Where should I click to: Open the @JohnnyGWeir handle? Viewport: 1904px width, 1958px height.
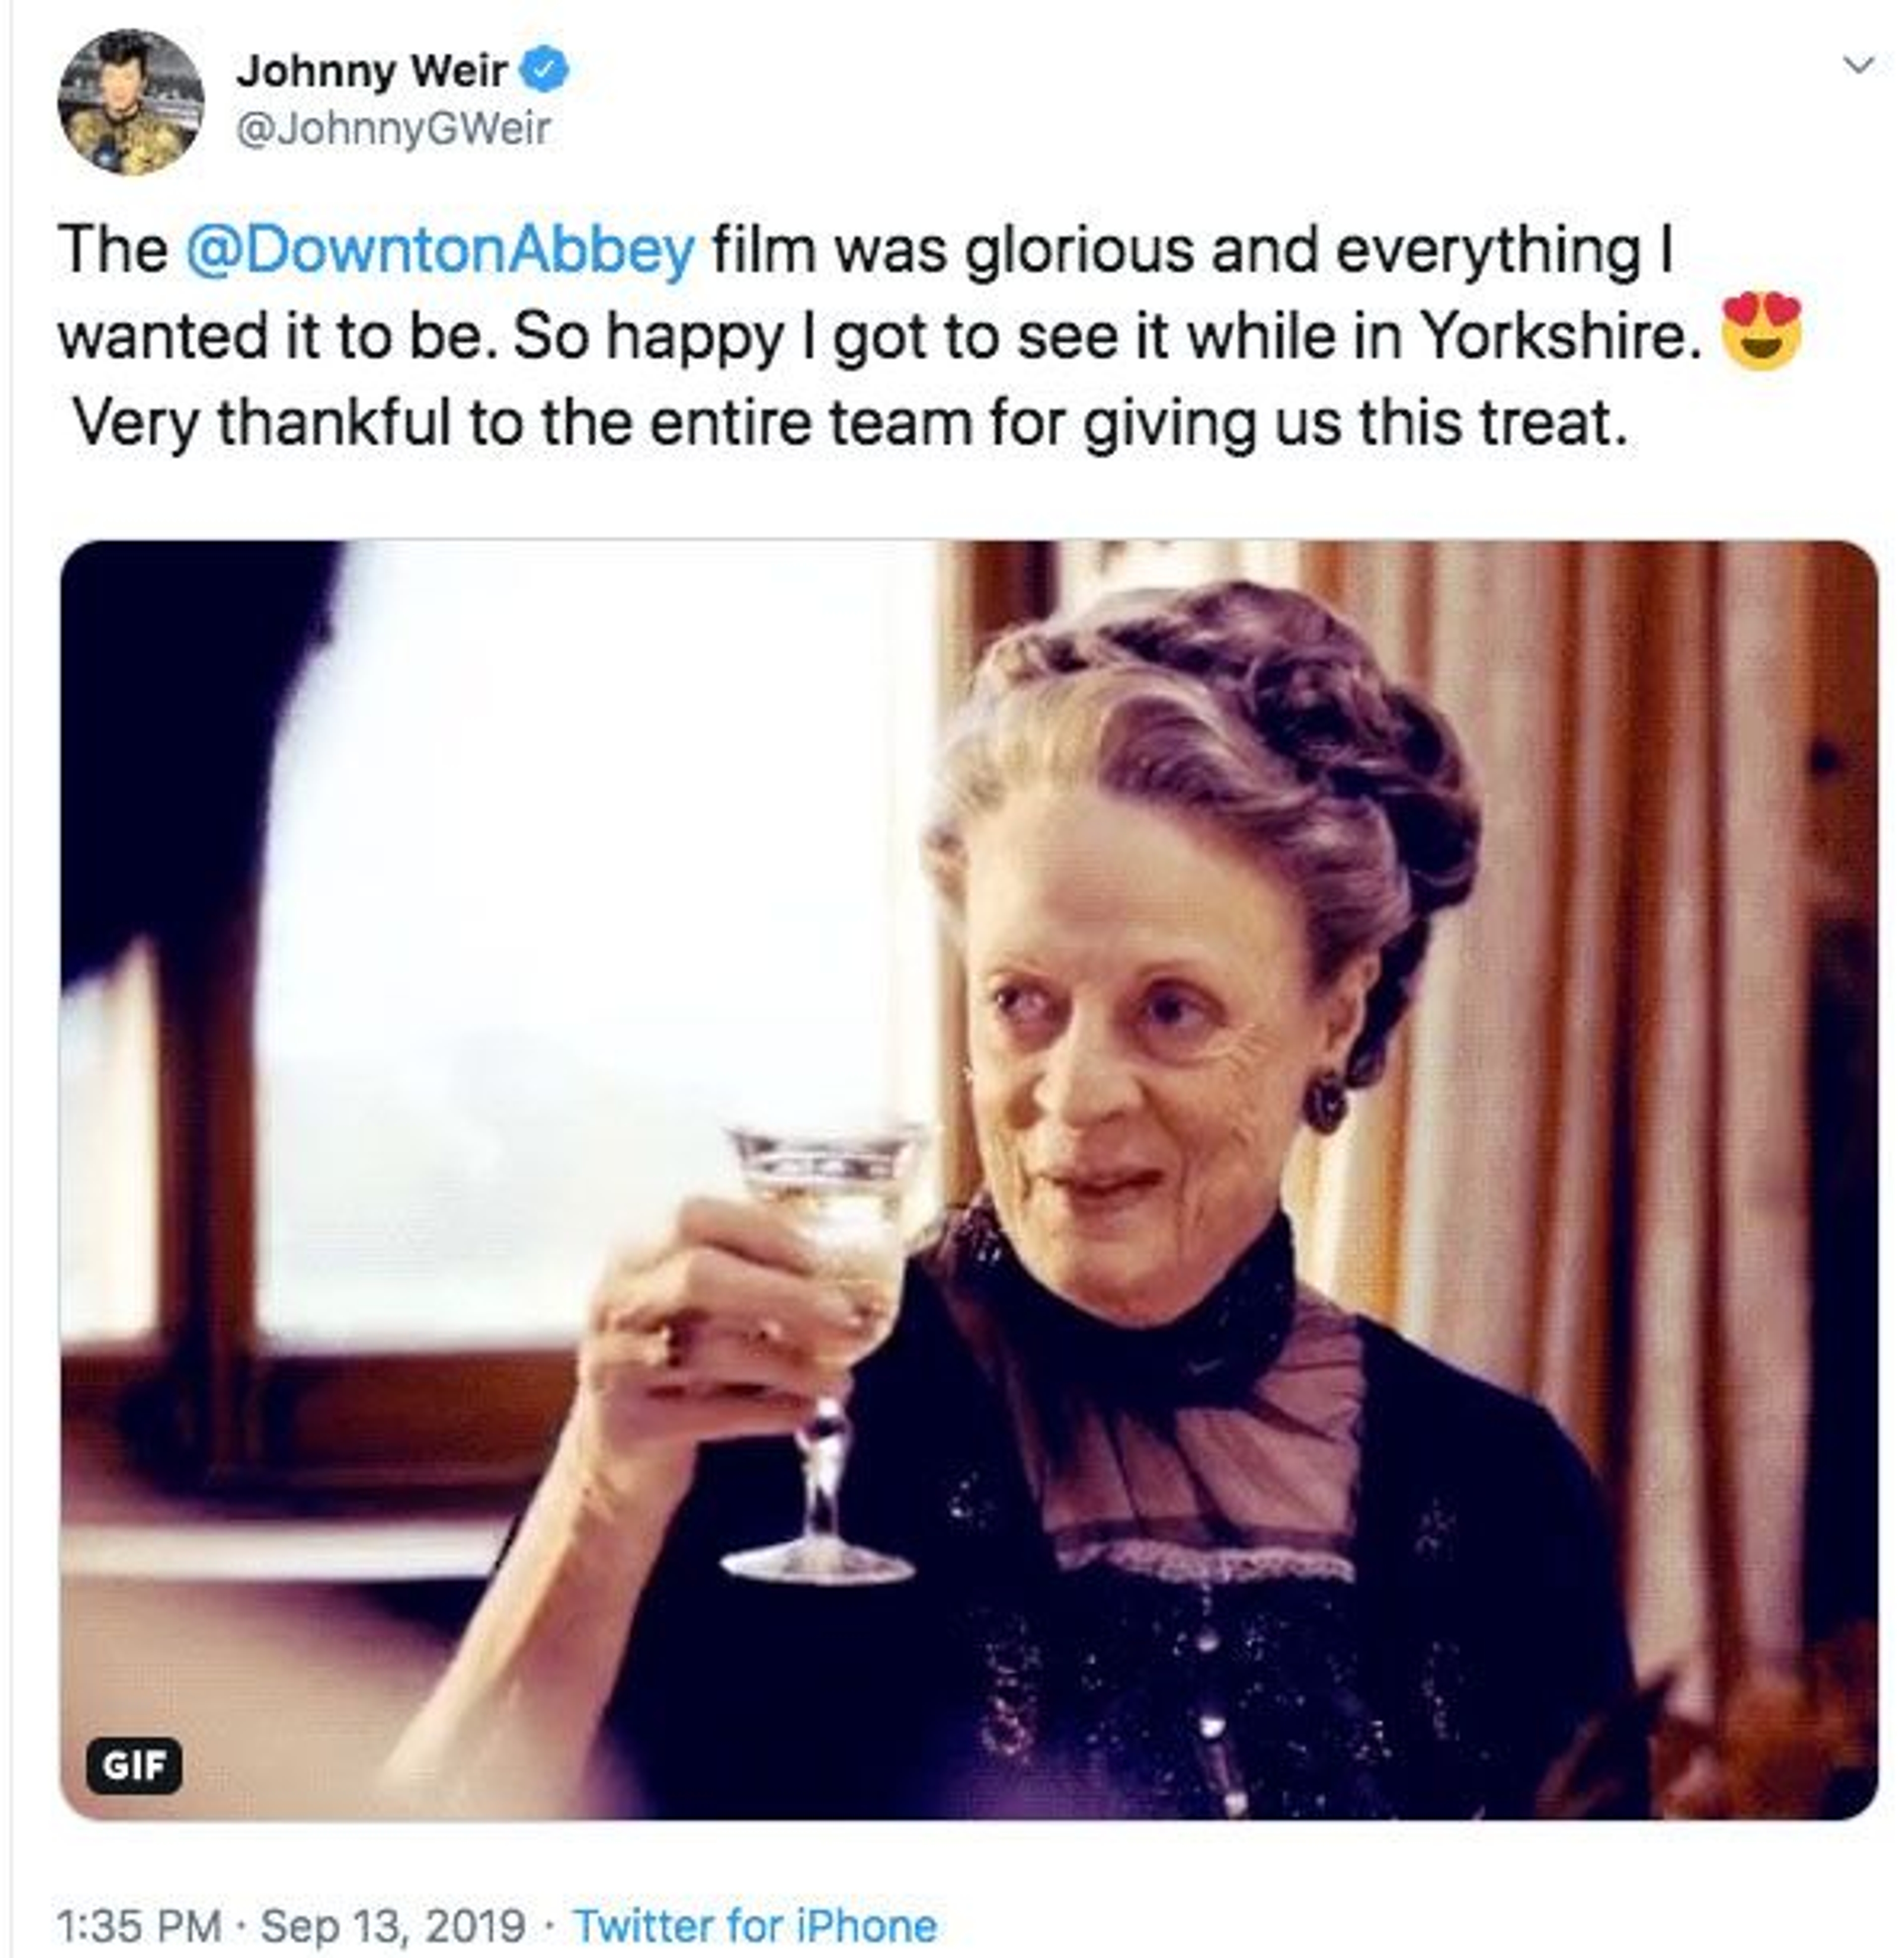click(393, 129)
